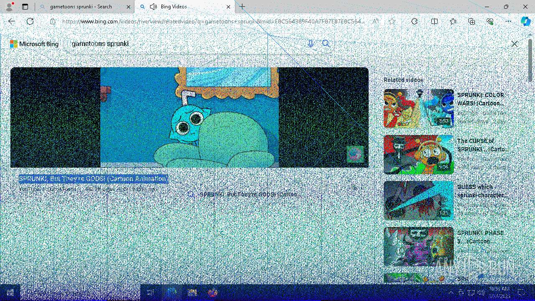Open SPRUNKI PHASE 5 title link

click(481, 237)
